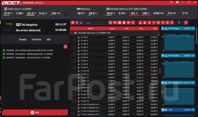This screenshot has width=198, height=117.
Task: Select P-core 0 Distance to T... row
Action: point(114,104)
